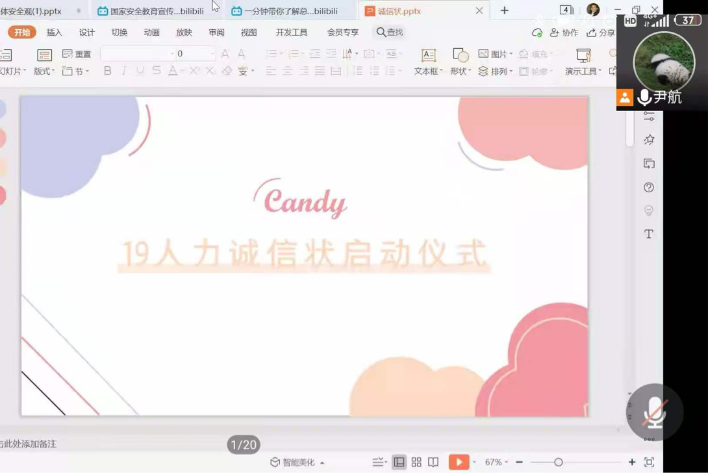Open the 插入 ribbon tab
This screenshot has width=708, height=473.
[x=55, y=32]
